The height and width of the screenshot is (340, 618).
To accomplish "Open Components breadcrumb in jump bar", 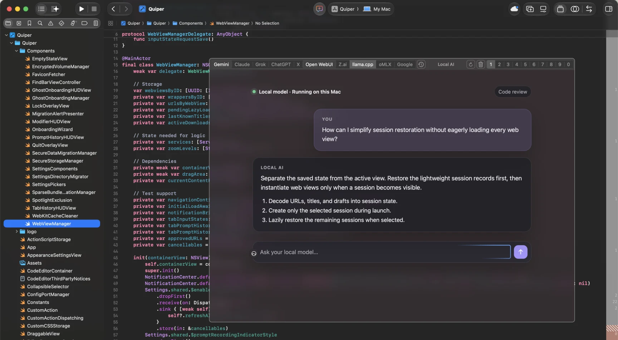I will pos(188,23).
